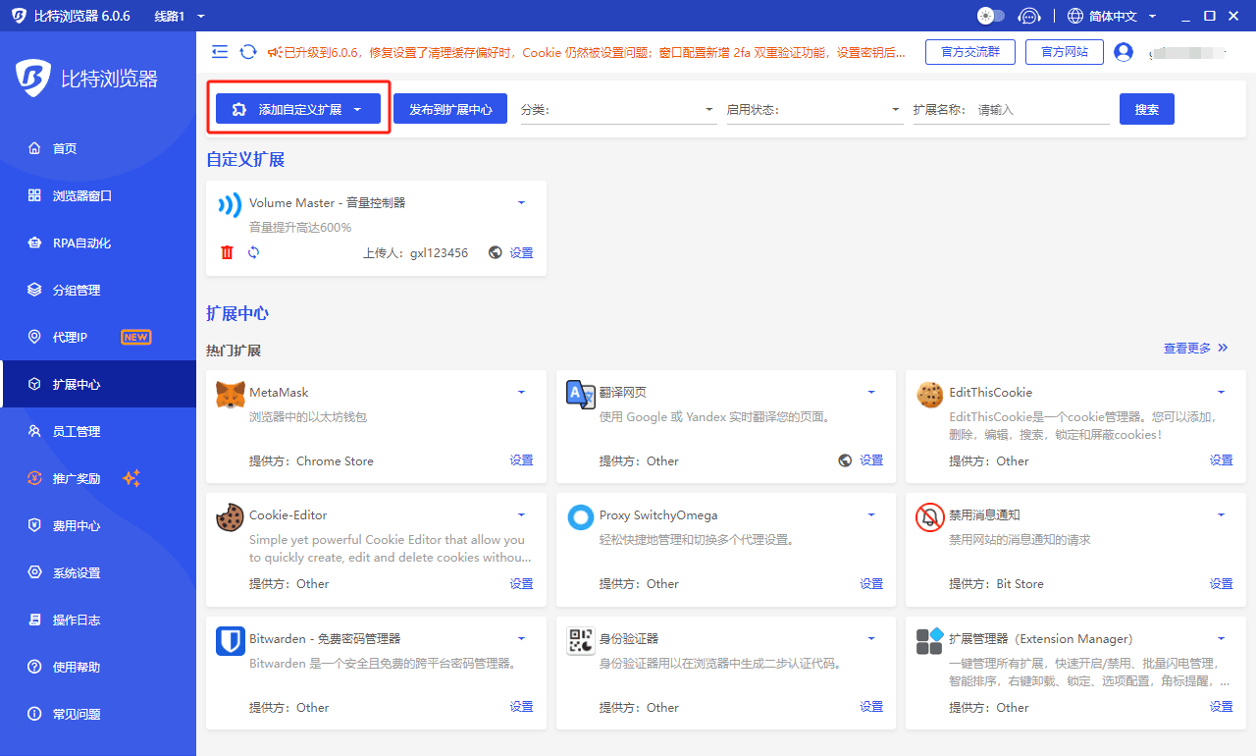Open 浏览器窗口 in the sidebar

[x=98, y=195]
